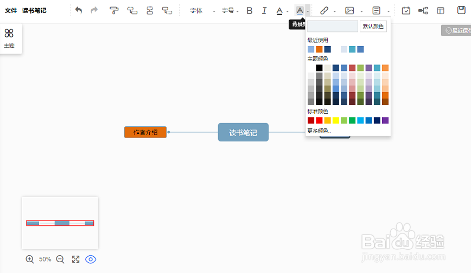Click the 默认颜色 default color button
Image resolution: width=471 pixels, height=273 pixels.
click(373, 26)
